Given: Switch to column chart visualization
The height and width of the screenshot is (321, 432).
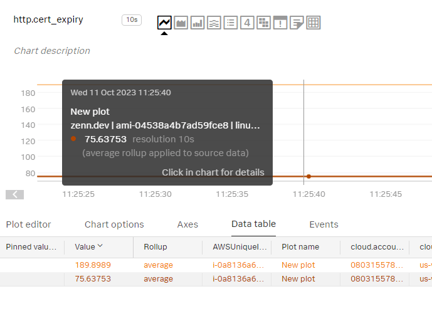Looking at the screenshot, I should coord(198,23).
